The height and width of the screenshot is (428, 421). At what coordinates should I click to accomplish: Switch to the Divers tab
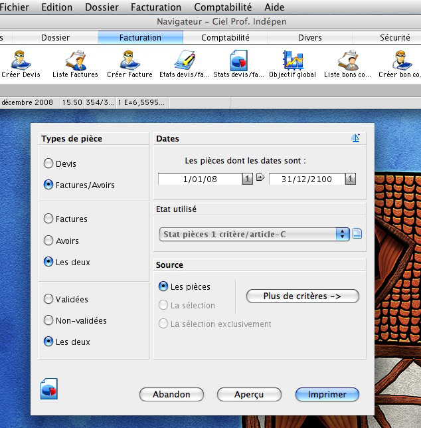[x=310, y=37]
